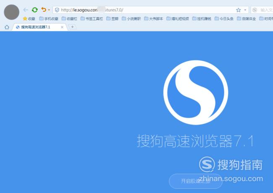273x193 pixels.
Task: Open the 挂机赚钱 bookmark folder
Action: pos(202,18)
